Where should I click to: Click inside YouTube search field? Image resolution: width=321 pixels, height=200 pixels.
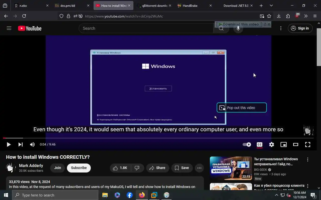click(x=146, y=28)
